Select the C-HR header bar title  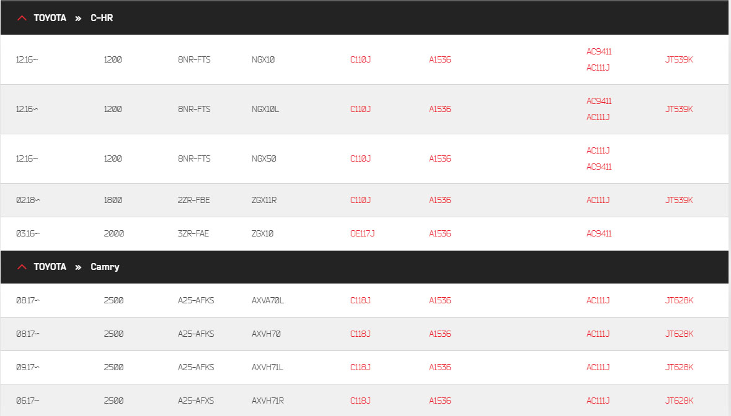(x=102, y=18)
